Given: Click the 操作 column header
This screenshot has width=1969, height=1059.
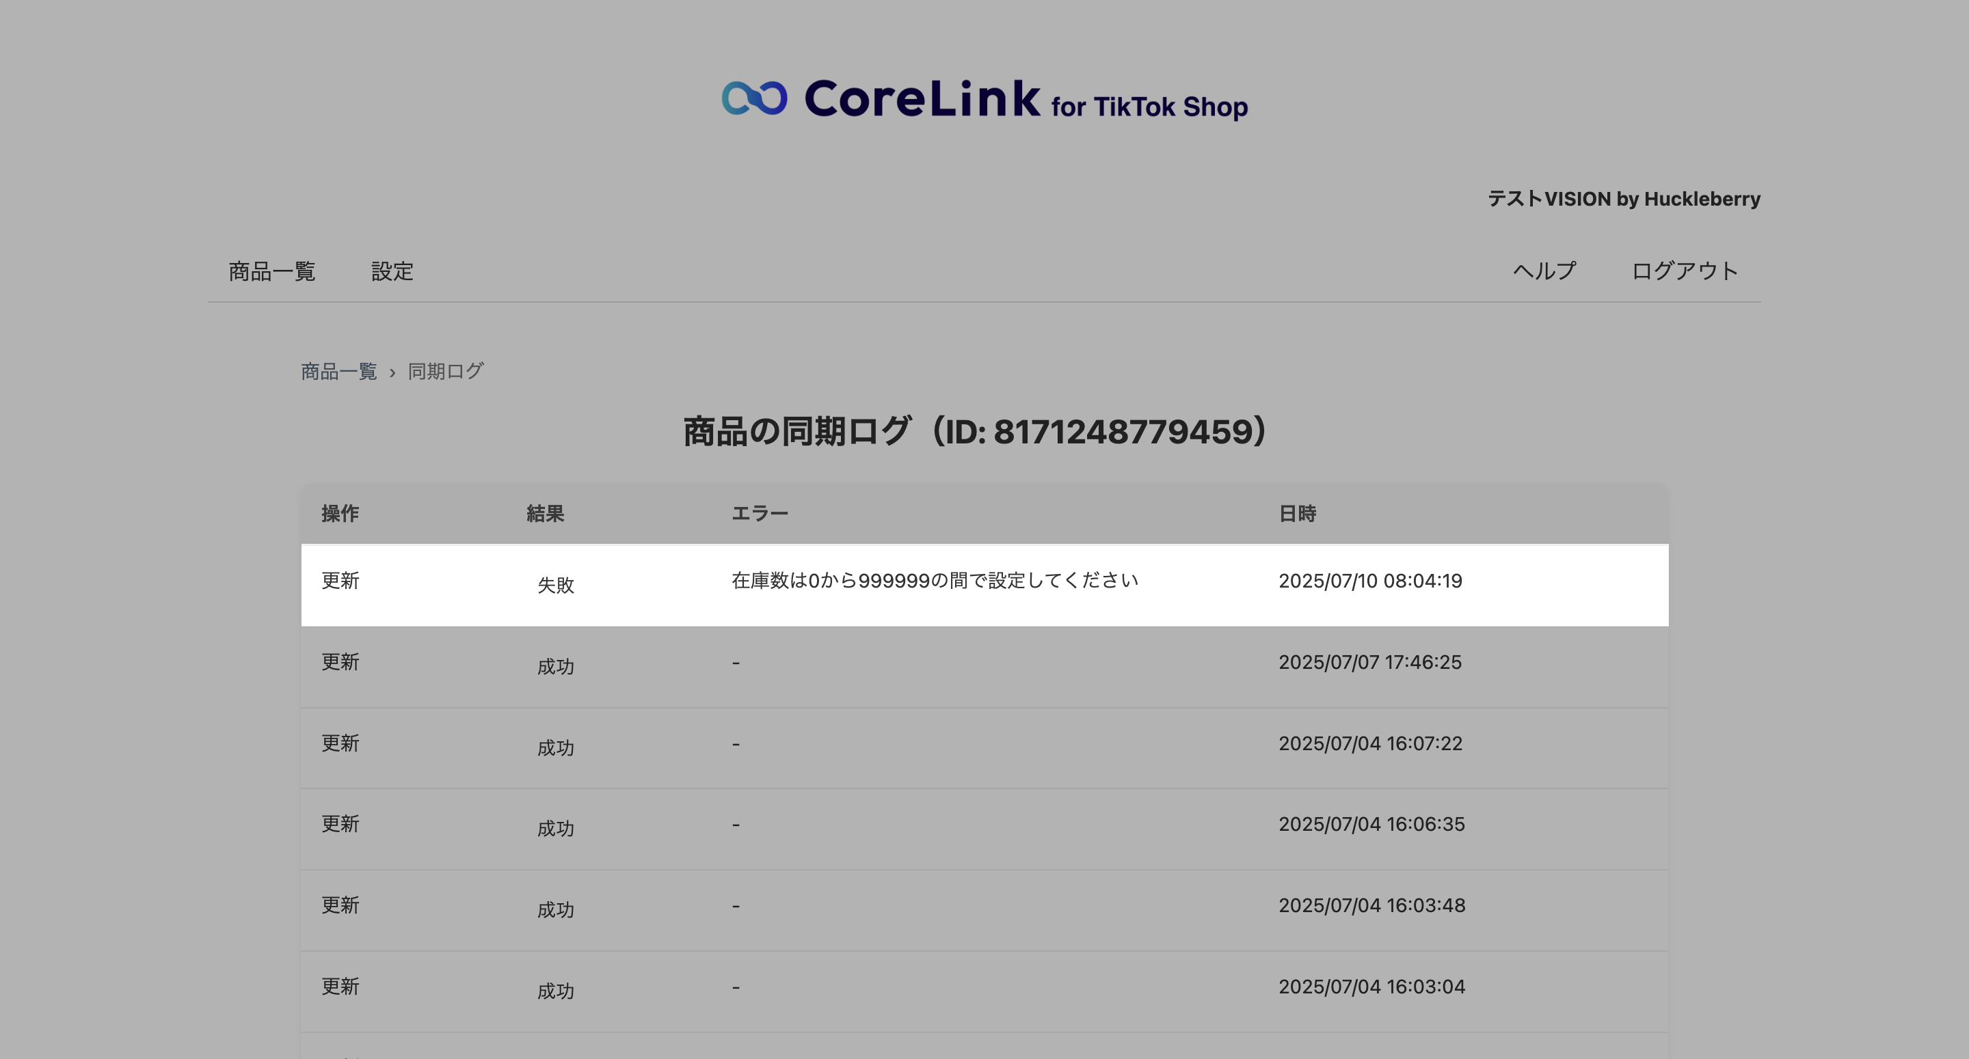Looking at the screenshot, I should (339, 514).
